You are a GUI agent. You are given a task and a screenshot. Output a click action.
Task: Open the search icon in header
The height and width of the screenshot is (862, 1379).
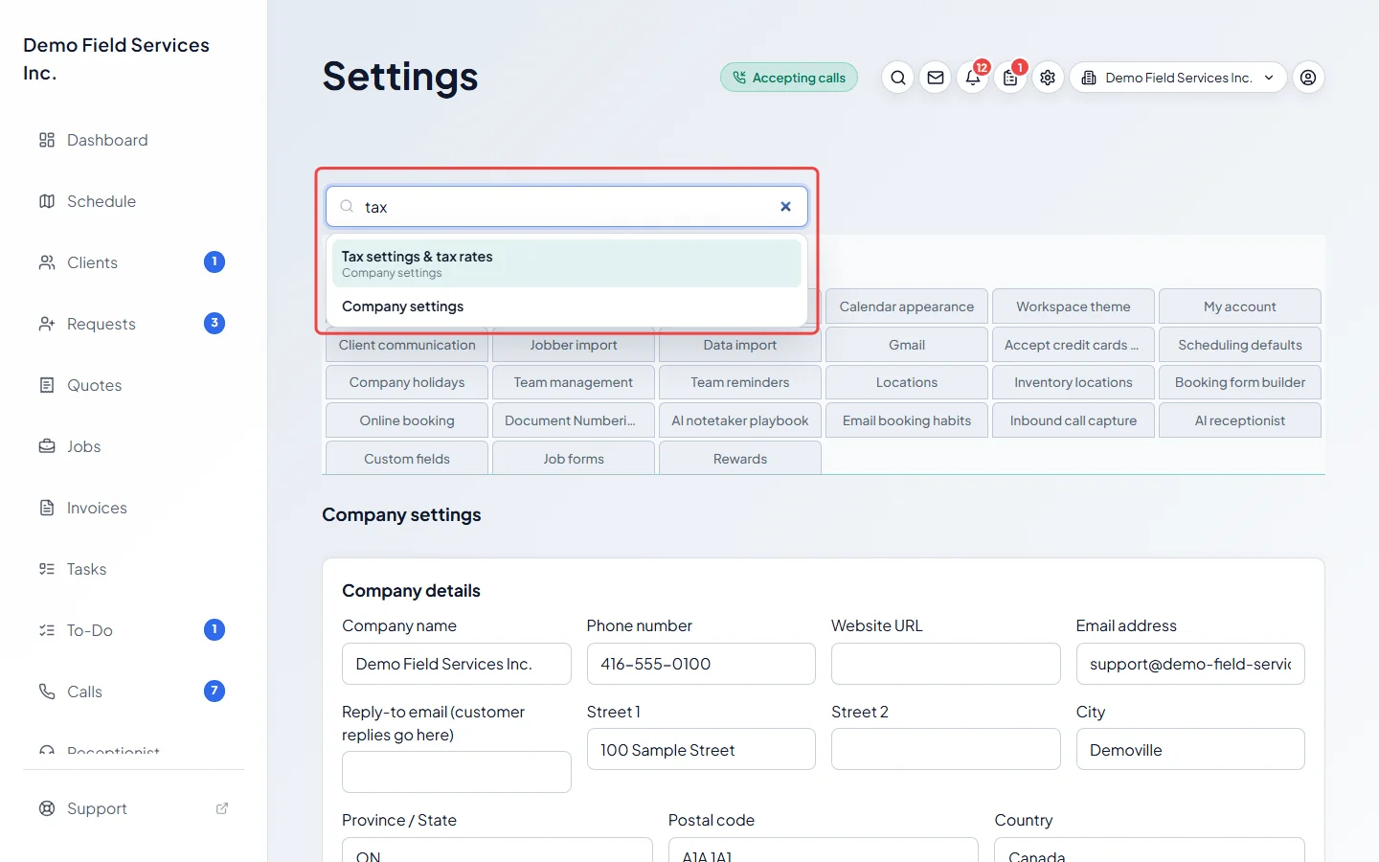pos(897,78)
